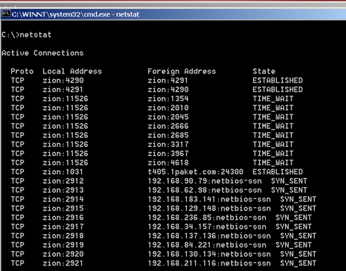Viewport: 346px width, 271px height.
Task: Click foreign address '192.168.236.85:netbios-ssn'
Action: pos(207,218)
